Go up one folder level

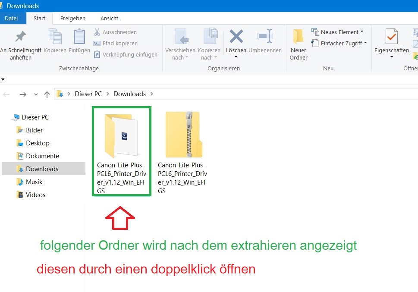tap(47, 94)
